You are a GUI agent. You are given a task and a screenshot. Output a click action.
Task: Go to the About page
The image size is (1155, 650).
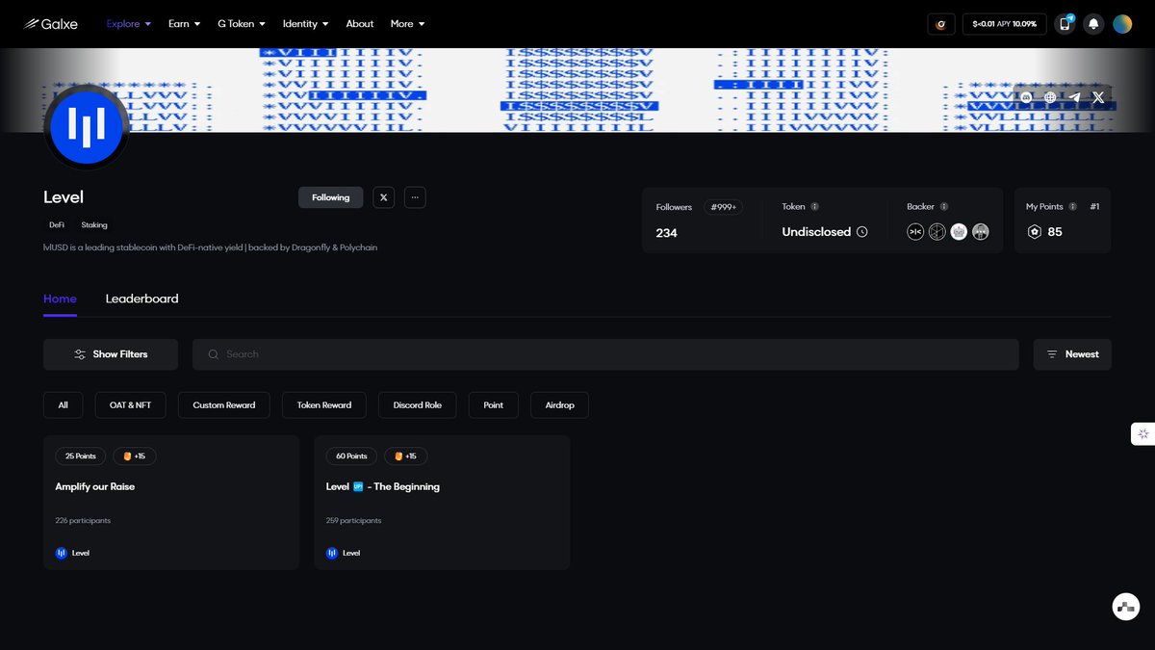tap(360, 24)
